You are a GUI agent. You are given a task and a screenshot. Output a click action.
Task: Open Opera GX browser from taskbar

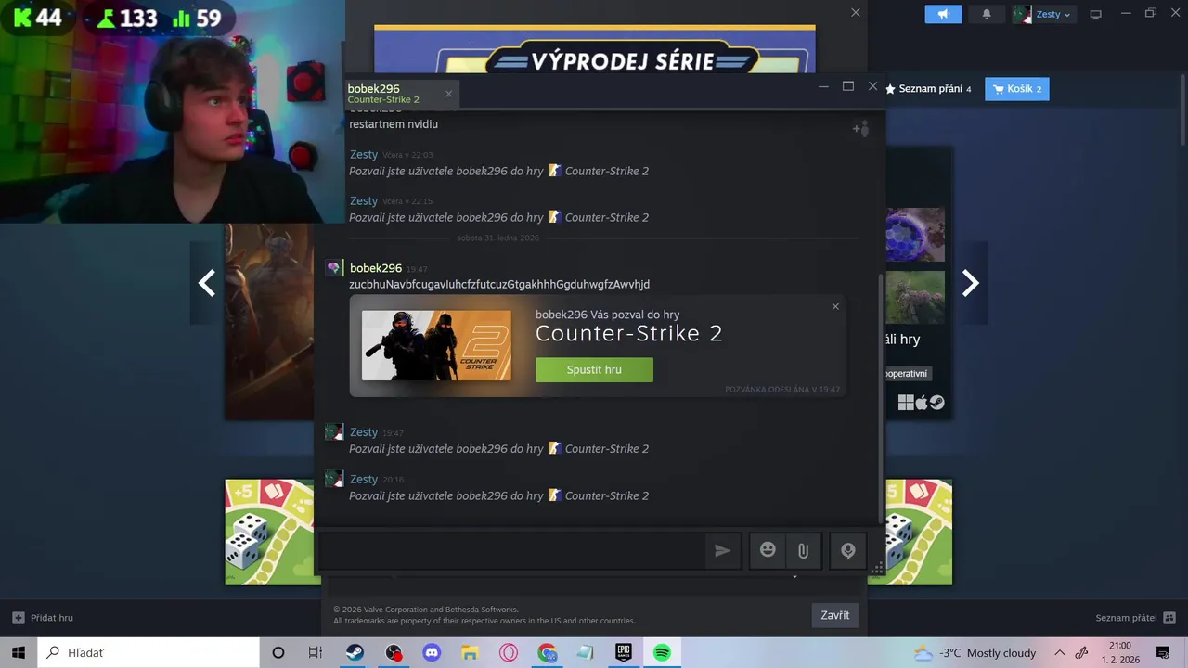click(509, 652)
